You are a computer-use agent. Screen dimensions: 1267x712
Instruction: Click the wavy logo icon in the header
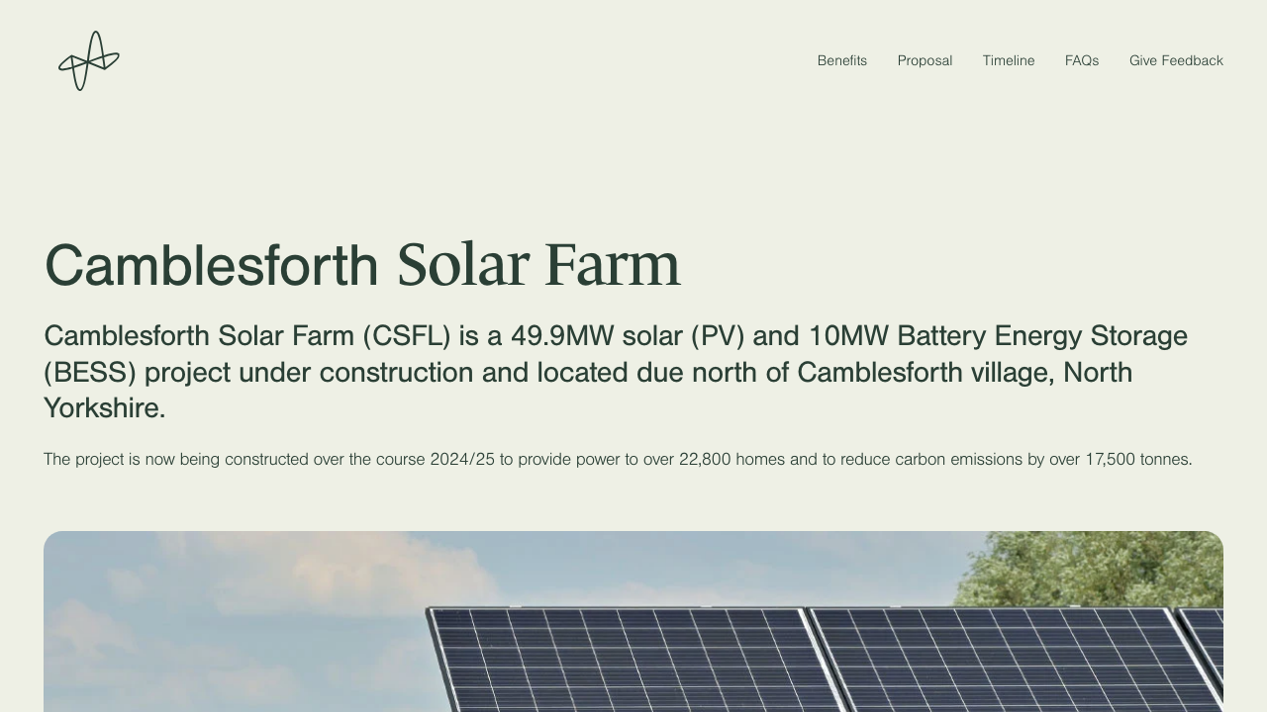pyautogui.click(x=88, y=60)
